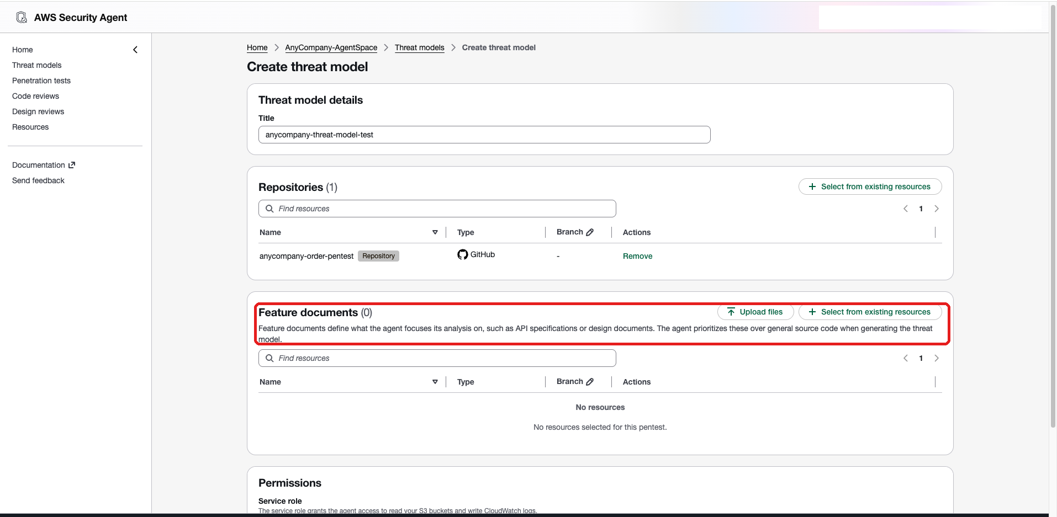Go to previous page in Repositories pagination
Image resolution: width=1057 pixels, height=517 pixels.
coord(906,209)
